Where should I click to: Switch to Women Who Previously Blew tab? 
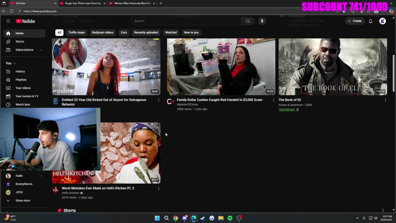point(132,3)
